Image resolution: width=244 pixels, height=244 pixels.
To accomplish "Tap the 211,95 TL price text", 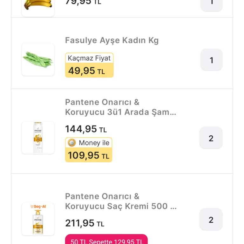I will (85, 223).
